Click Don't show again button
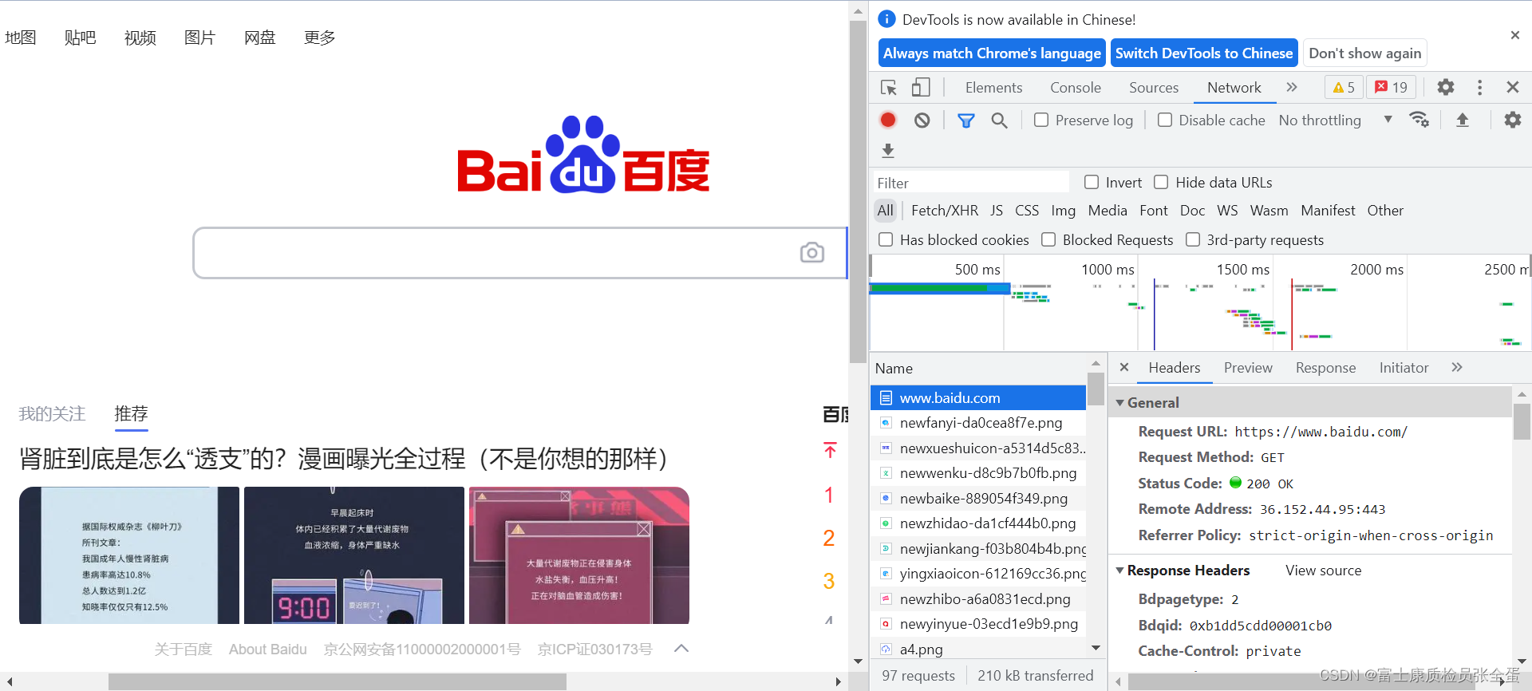 1365,53
